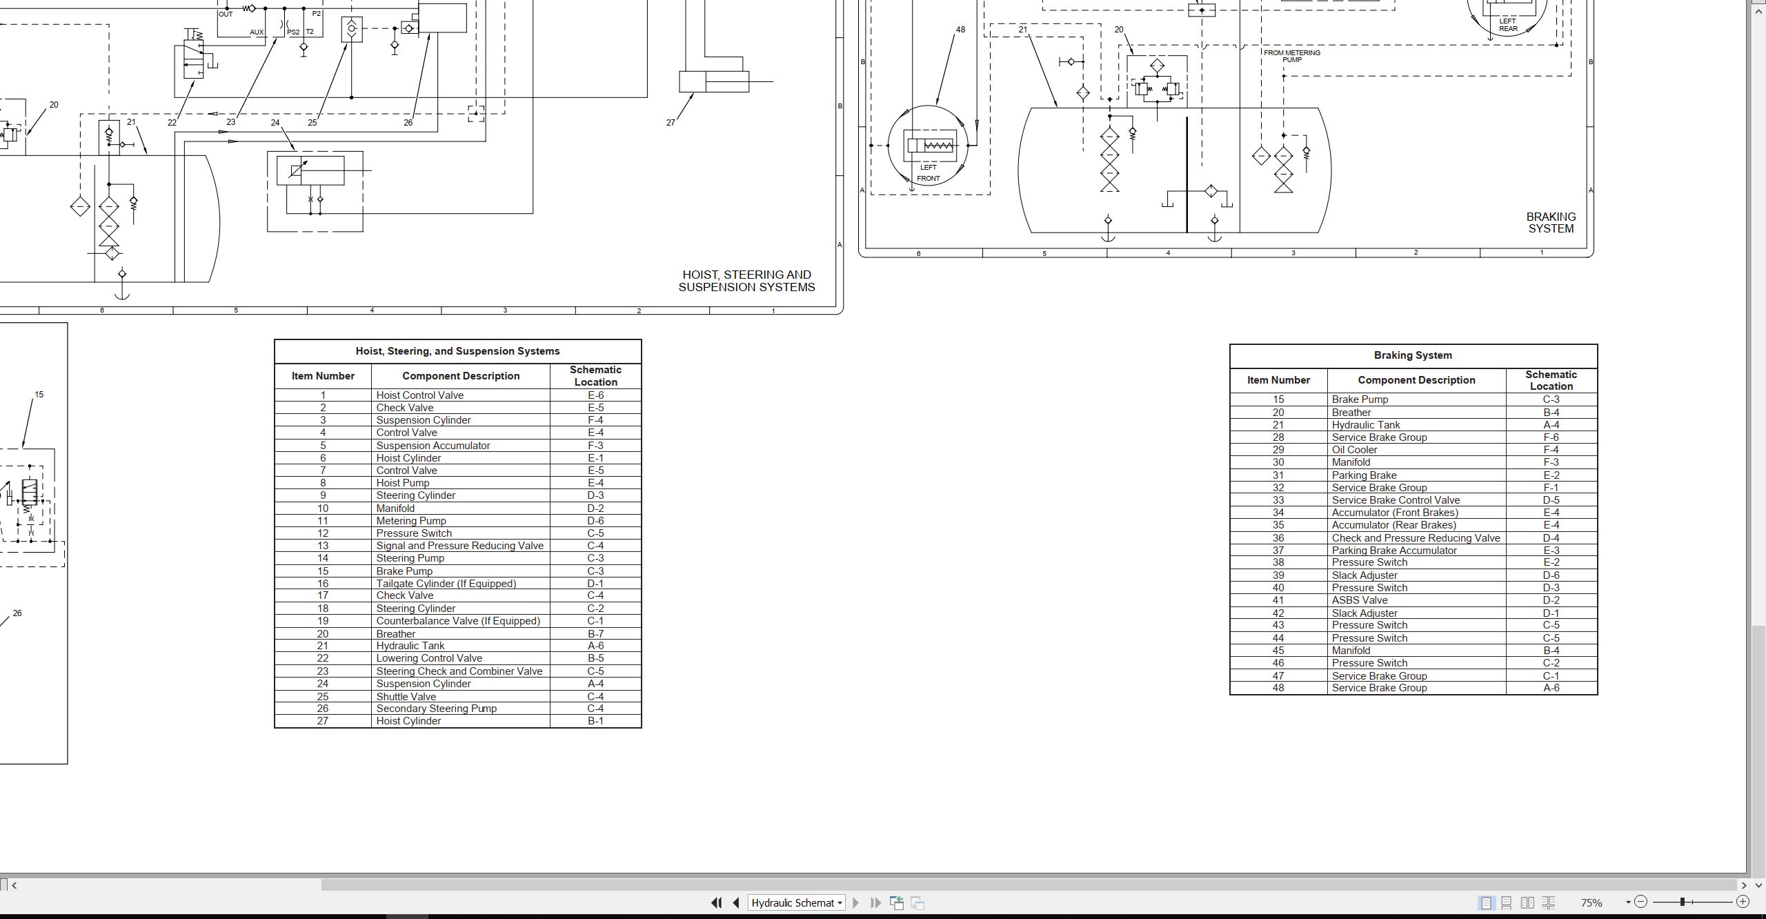The width and height of the screenshot is (1766, 919).
Task: Select 'Accumulator (Rear Brakes)' cell
Action: (x=1416, y=525)
